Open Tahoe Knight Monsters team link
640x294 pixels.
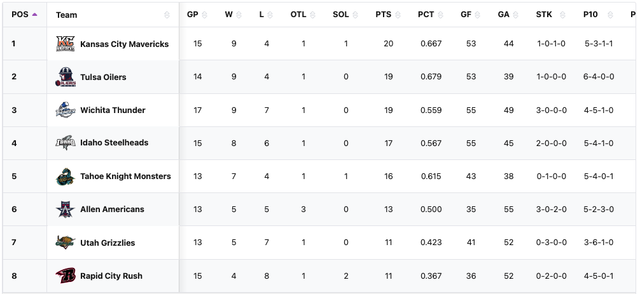click(125, 177)
